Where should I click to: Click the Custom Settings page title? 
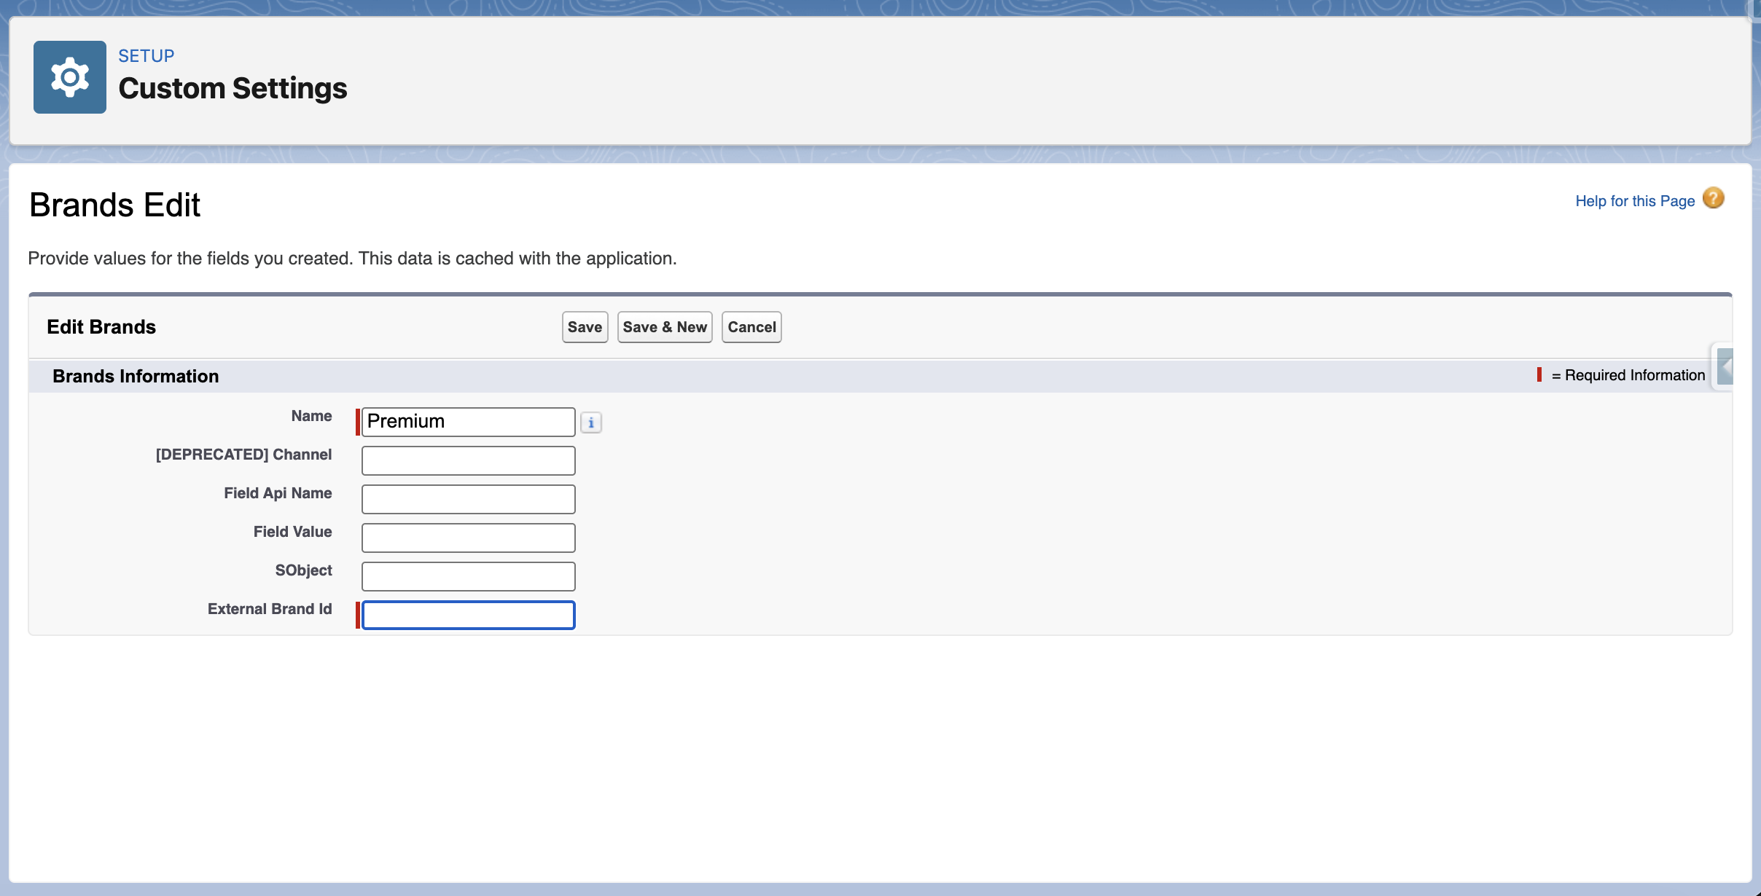coord(233,88)
